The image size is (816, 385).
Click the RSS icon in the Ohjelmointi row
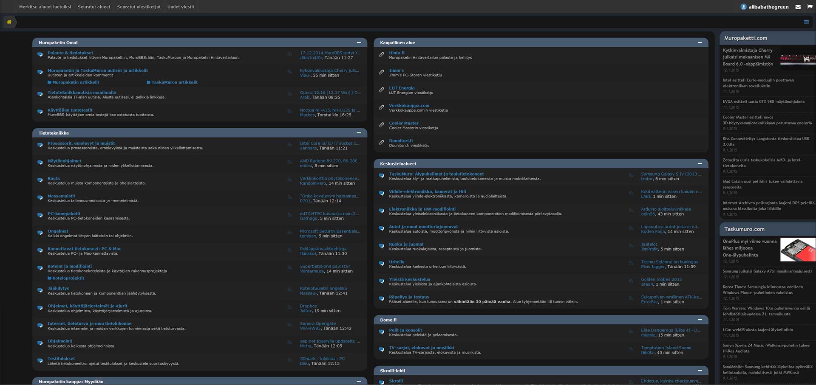point(289,342)
